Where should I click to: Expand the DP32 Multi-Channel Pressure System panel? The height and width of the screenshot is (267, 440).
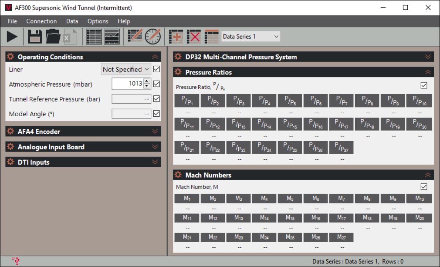(x=428, y=57)
